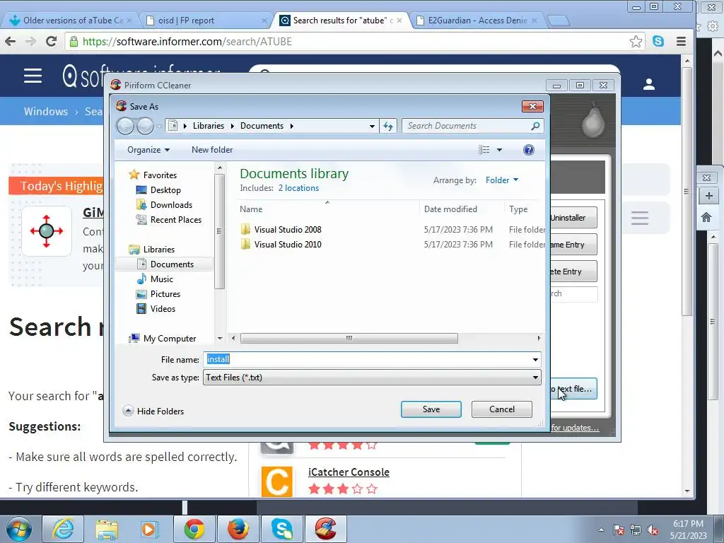Open the 2 locations link

[298, 188]
